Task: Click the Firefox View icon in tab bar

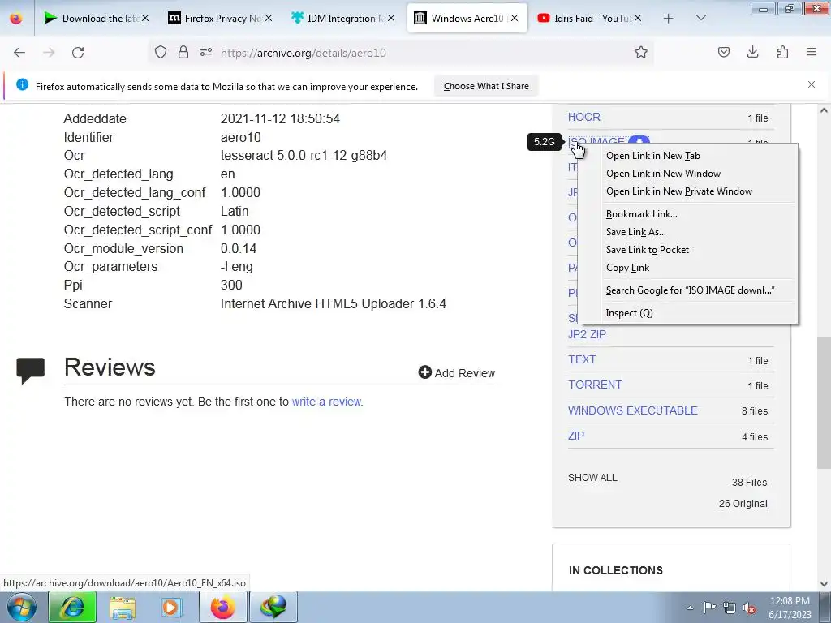Action: (16, 19)
